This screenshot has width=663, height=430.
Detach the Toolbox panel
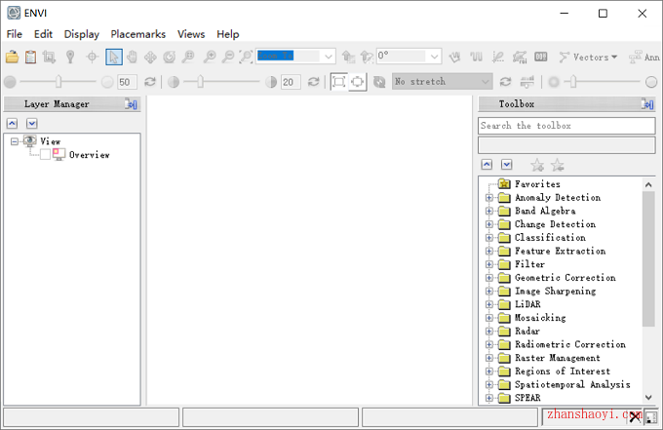pyautogui.click(x=647, y=104)
